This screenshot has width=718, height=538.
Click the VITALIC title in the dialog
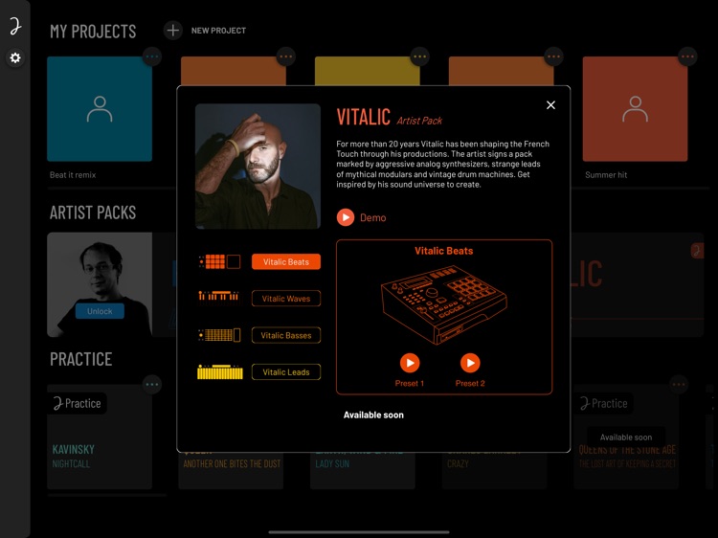364,116
